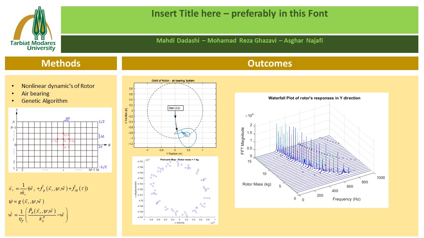
Task: Click the authors line starting with Mahdi Dadashi
Action: (239, 41)
